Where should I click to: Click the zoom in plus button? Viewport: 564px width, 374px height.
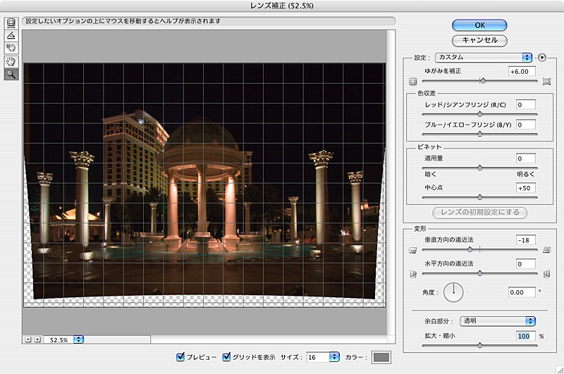click(x=37, y=339)
